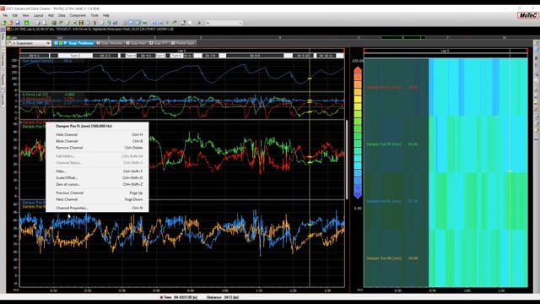Open the Tools menu
The width and height of the screenshot is (540, 304).
point(94,15)
